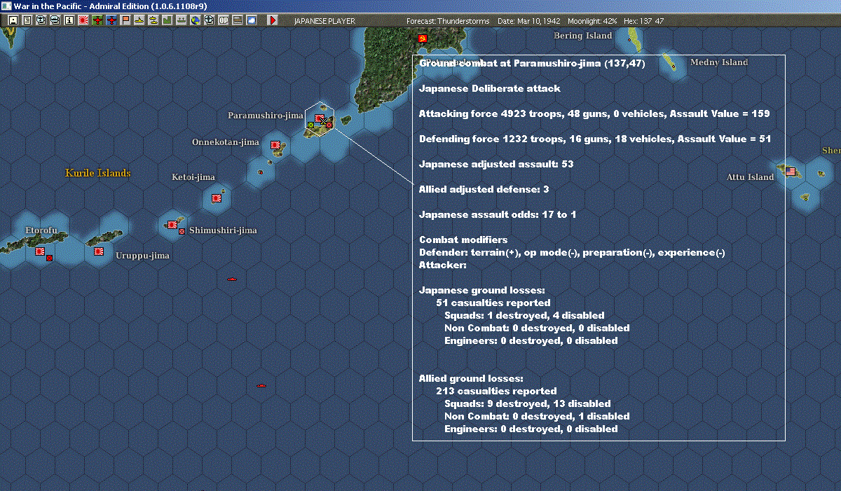Click the rising sun flag toolbar icon
841x491 pixels.
click(x=83, y=20)
